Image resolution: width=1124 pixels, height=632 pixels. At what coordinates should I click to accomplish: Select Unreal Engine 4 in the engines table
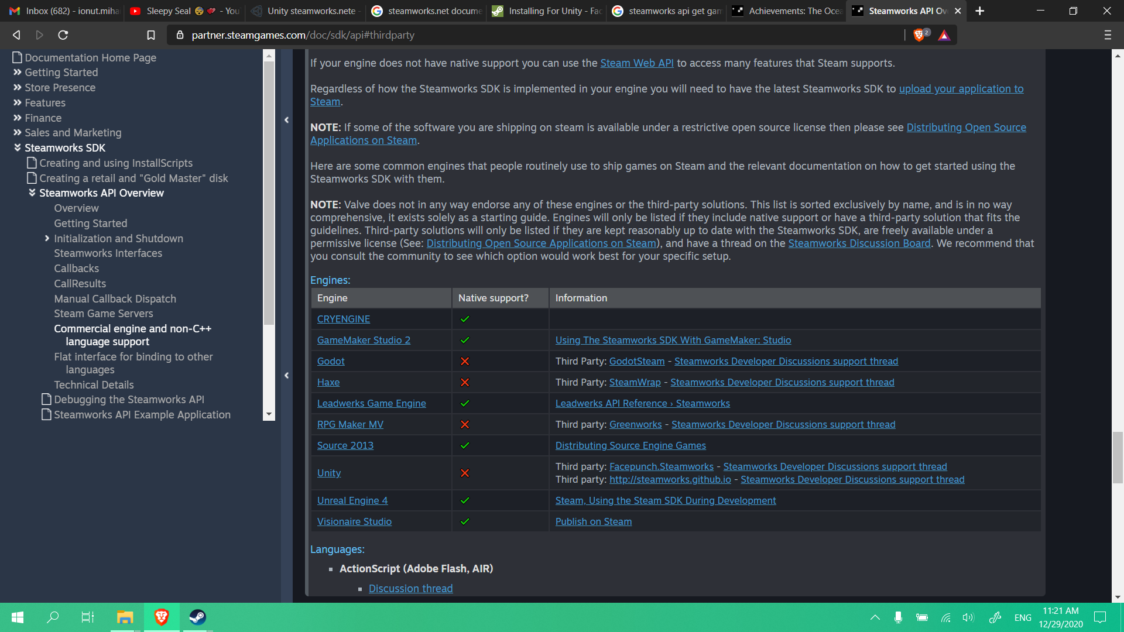pos(352,500)
